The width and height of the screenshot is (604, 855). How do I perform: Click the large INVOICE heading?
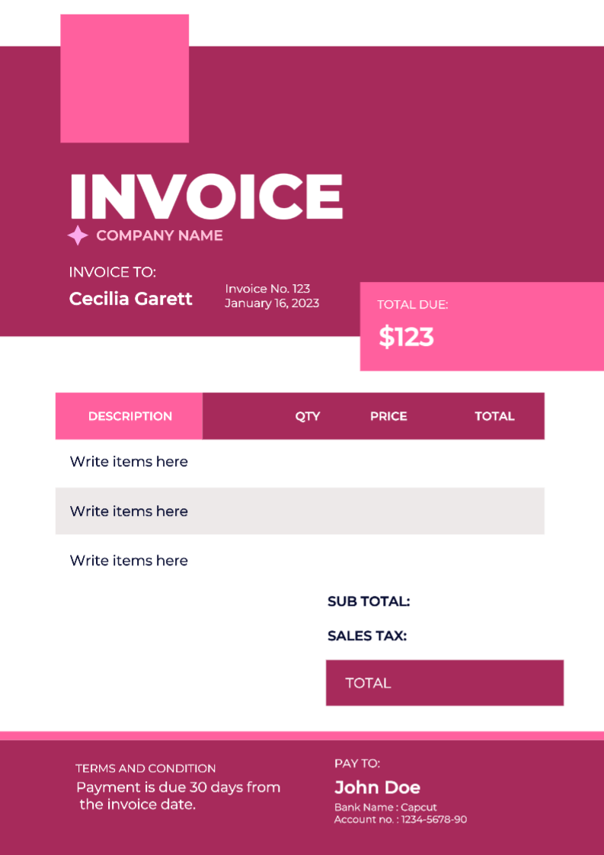tap(206, 196)
